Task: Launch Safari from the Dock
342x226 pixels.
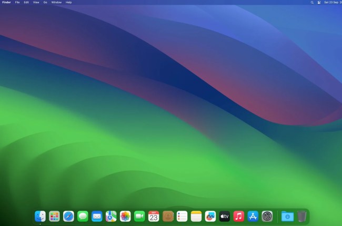Action: coord(68,216)
